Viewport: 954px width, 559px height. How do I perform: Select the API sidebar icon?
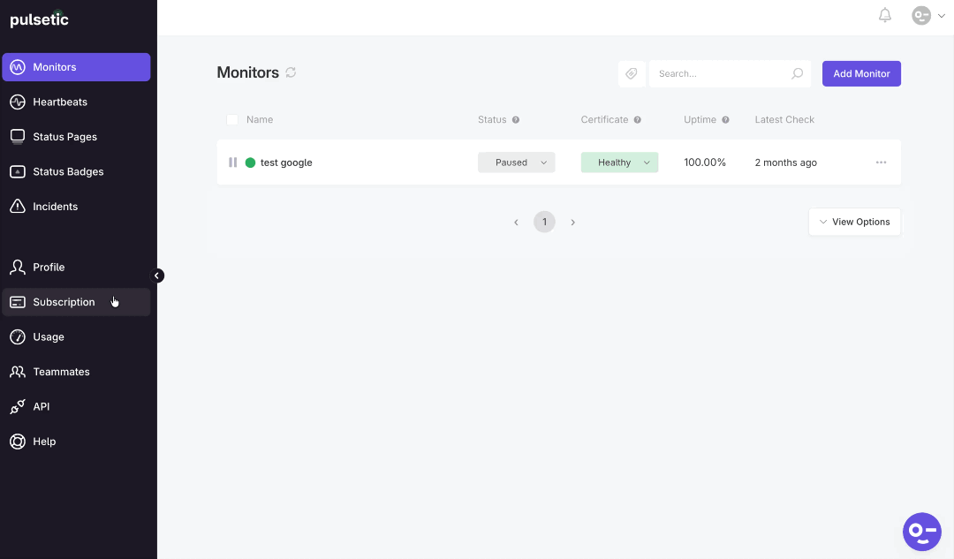pyautogui.click(x=17, y=406)
